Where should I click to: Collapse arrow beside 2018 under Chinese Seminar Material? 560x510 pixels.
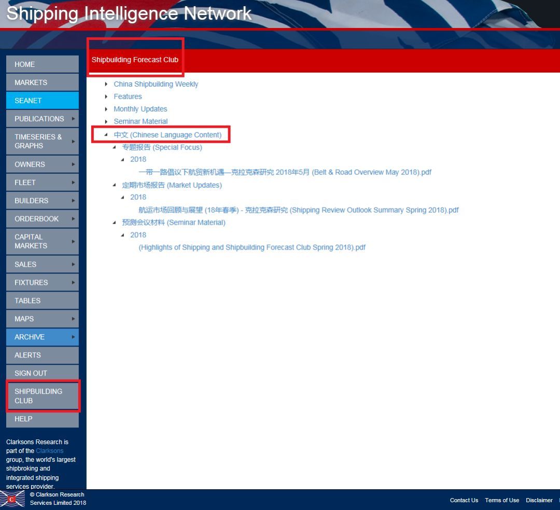point(122,235)
